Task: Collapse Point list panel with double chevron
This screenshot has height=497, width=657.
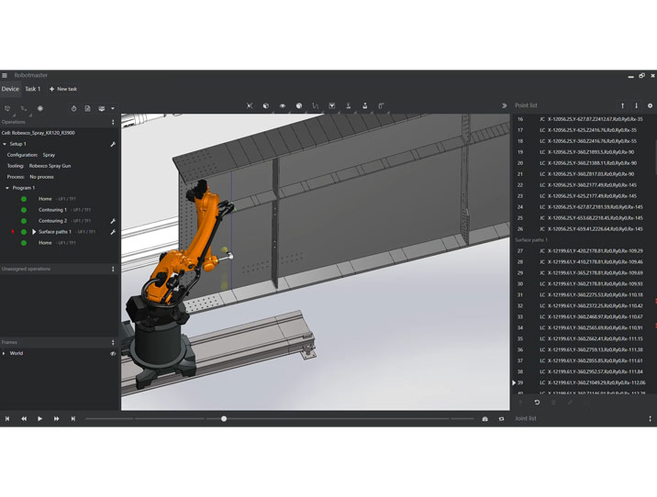Action: point(504,106)
